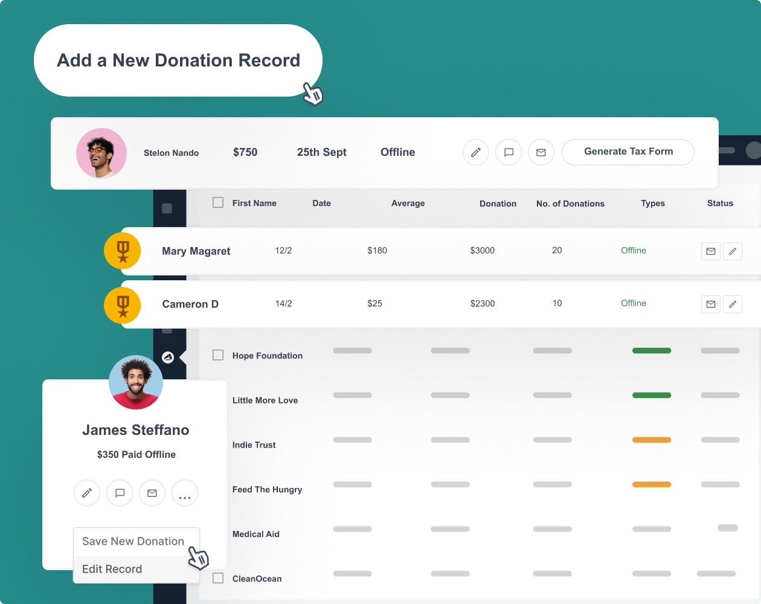Click the trophy badge next to Mary Magaret
The width and height of the screenshot is (761, 604).
coord(123,251)
